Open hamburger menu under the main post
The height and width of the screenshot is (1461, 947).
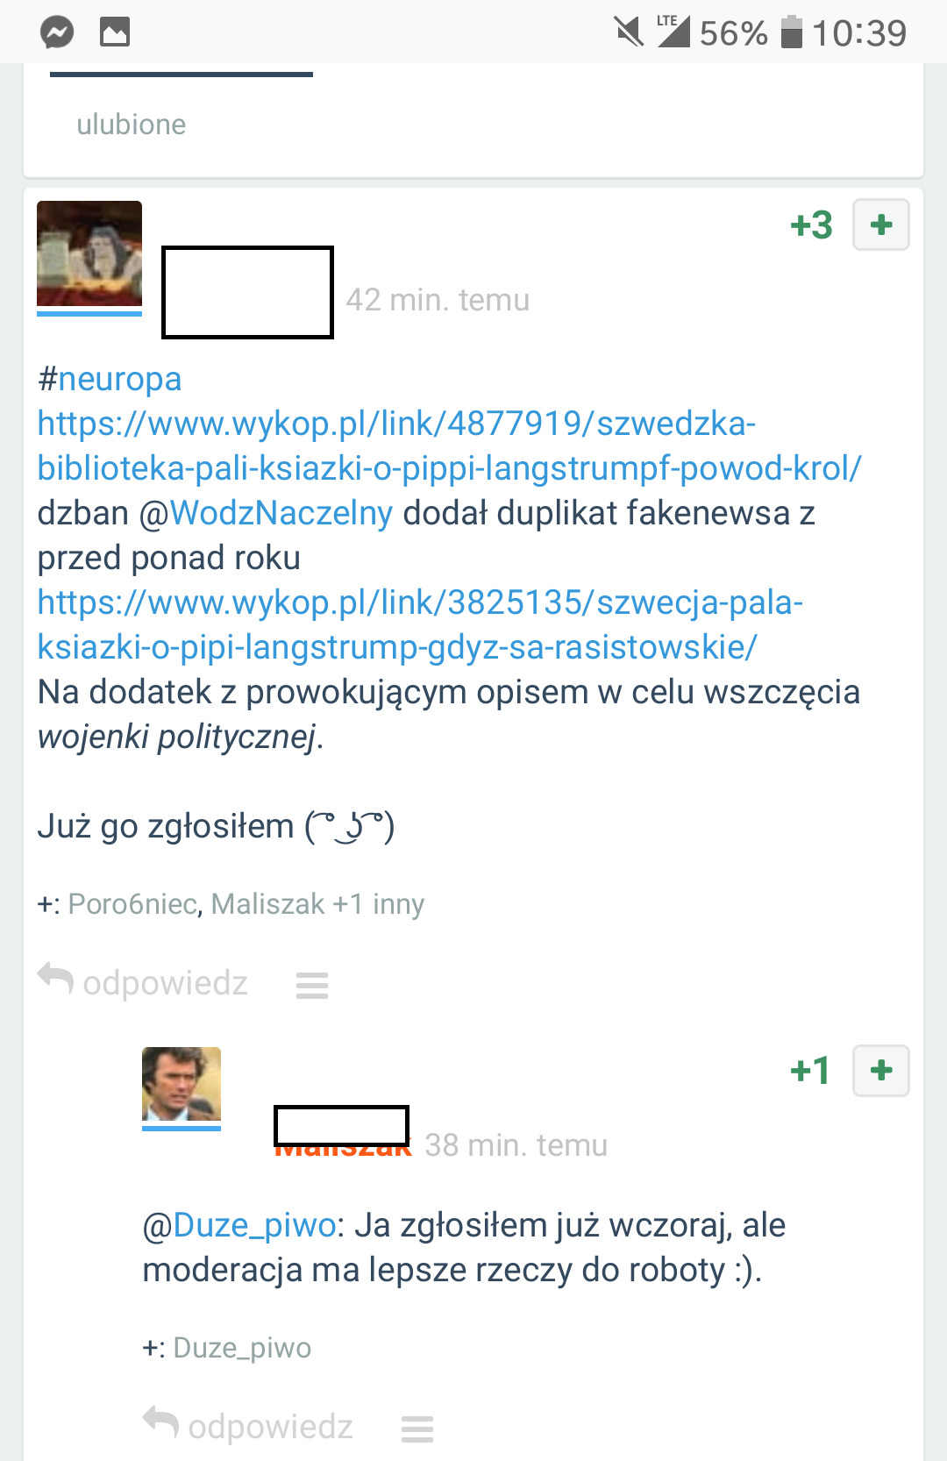pos(312,985)
